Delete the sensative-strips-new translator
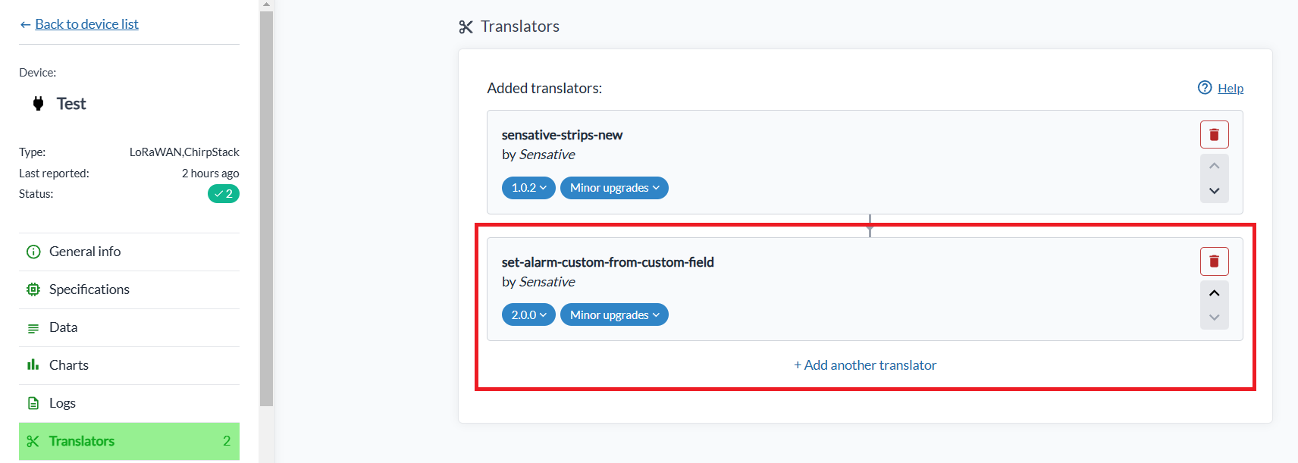 point(1214,135)
